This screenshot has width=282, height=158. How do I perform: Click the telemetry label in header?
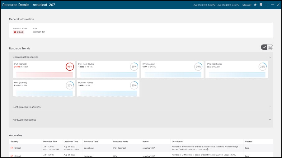pos(247,5)
